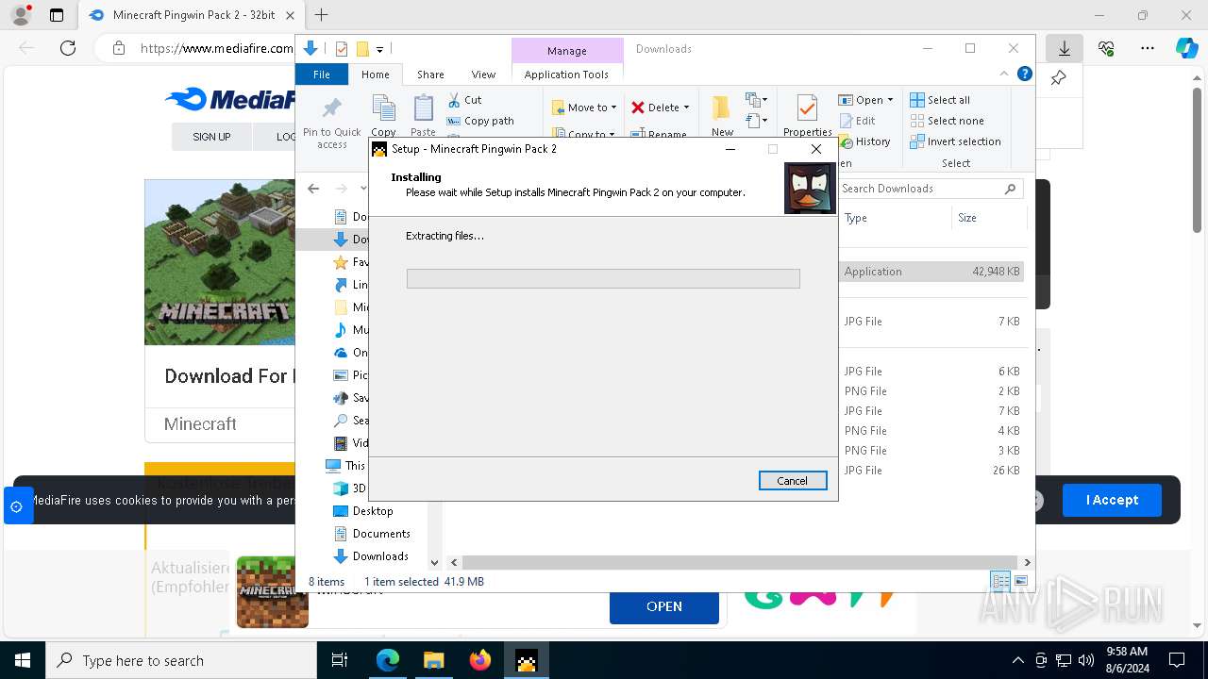Viewport: 1208px width, 679px height.
Task: Open the Move to dropdown
Action: pyautogui.click(x=584, y=108)
